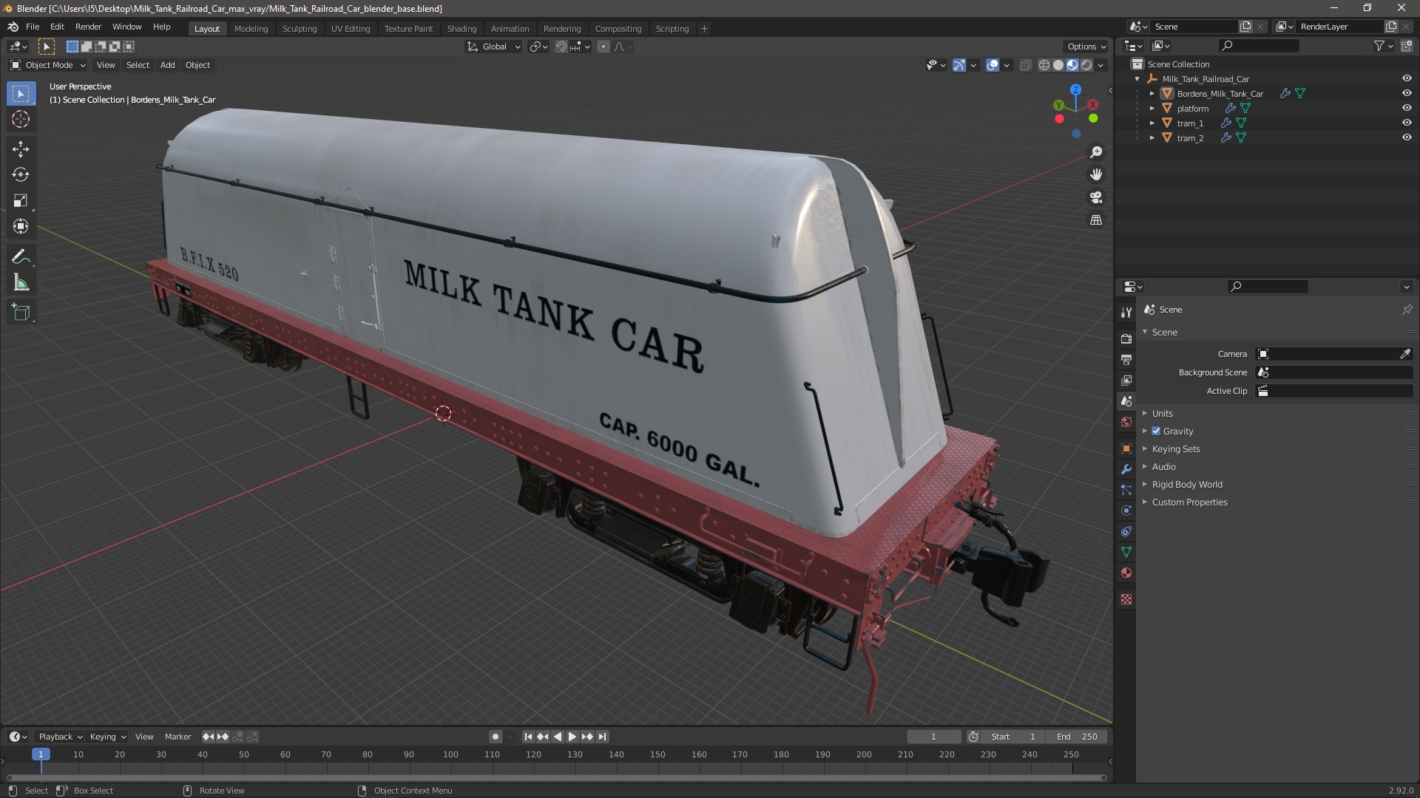
Task: Select the Add Cube tool
Action: 21,313
